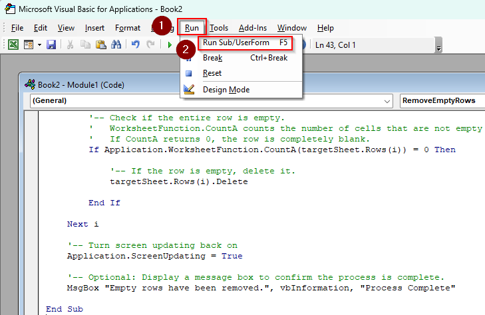This screenshot has width=485, height=315.
Task: Click the 'Optional: Display a message box' comment
Action: click(x=255, y=277)
